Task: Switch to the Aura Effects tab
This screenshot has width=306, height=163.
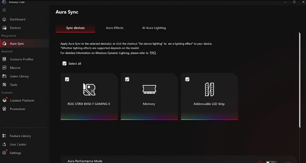Action: [114, 28]
